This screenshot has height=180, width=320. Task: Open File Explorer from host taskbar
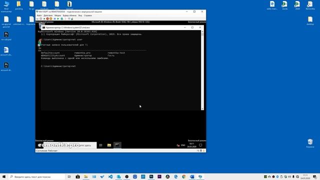coord(86,176)
